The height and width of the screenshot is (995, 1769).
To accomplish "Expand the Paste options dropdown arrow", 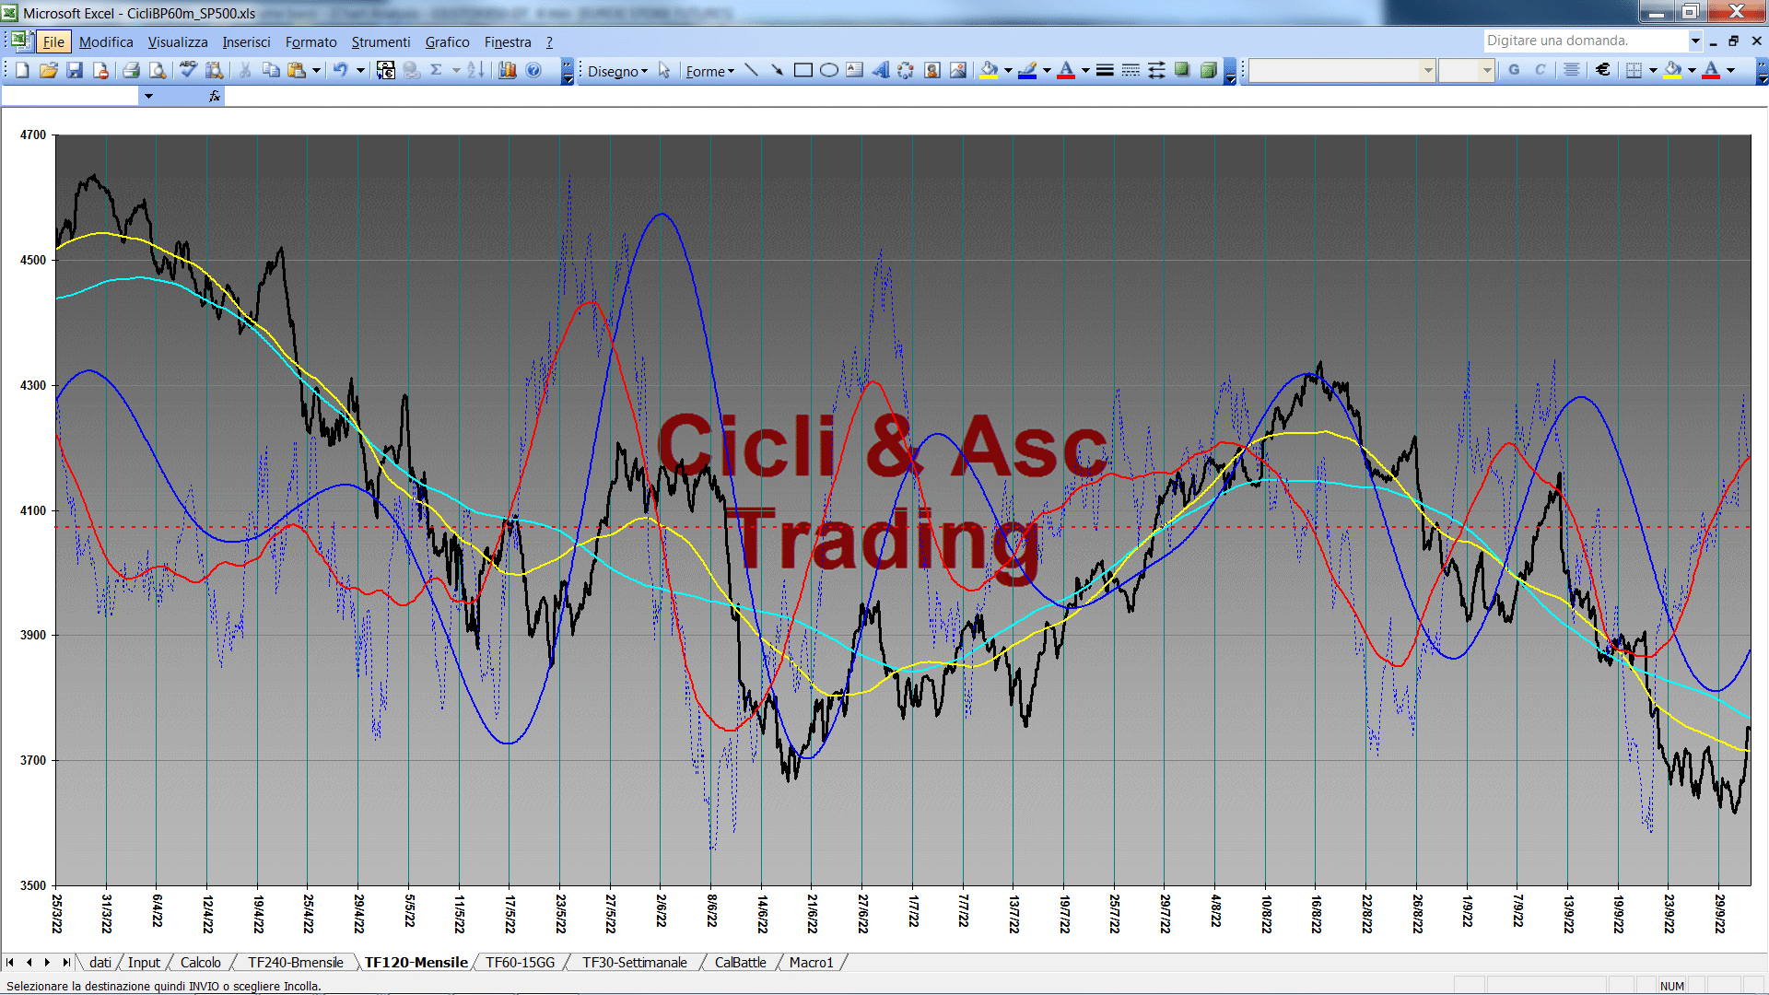I will coord(316,71).
